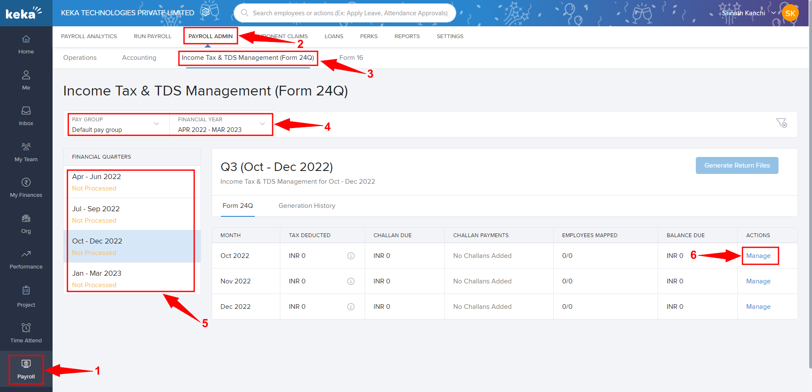Screen dimensions: 812x392
Task: Open the payroll Settings menu
Action: [x=450, y=36]
